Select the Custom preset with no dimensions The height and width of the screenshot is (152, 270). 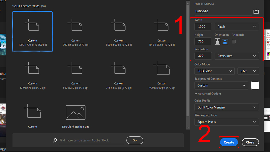[32, 116]
